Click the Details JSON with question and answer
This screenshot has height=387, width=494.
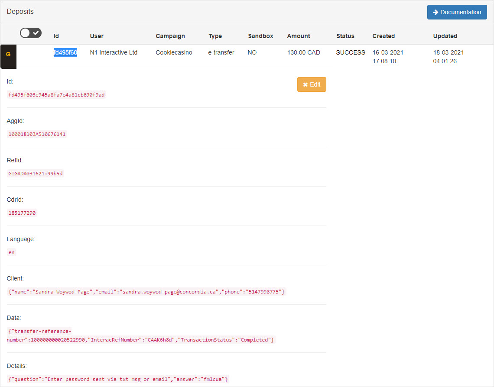point(118,379)
